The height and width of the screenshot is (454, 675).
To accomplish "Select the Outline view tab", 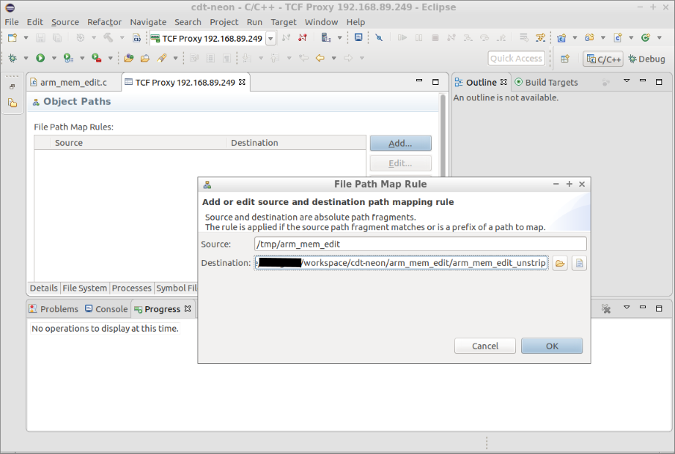I will pyautogui.click(x=481, y=83).
